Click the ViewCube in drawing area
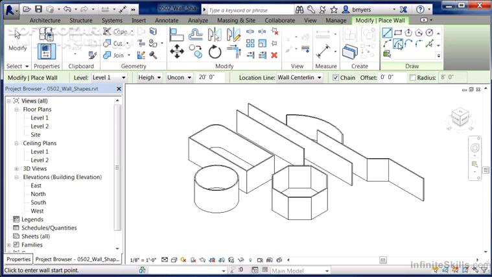Viewport: 492px width, 277px height. click(460, 118)
